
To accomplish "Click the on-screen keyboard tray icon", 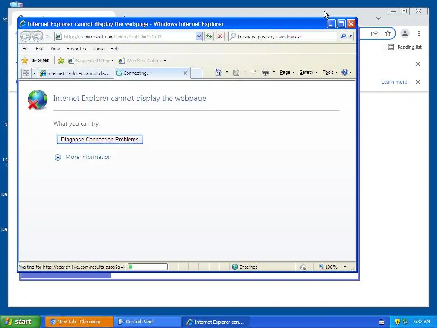I will coord(382,322).
